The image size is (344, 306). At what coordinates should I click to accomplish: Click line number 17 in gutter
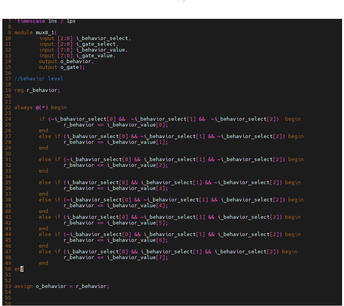coord(8,79)
